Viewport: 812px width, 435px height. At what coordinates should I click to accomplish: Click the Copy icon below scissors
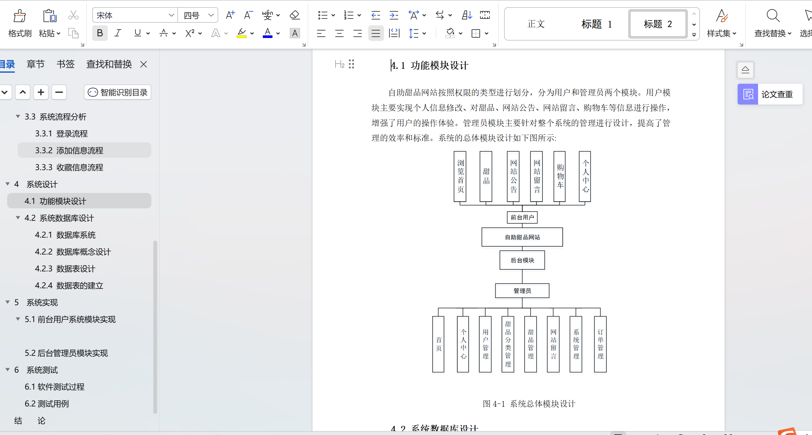[73, 33]
